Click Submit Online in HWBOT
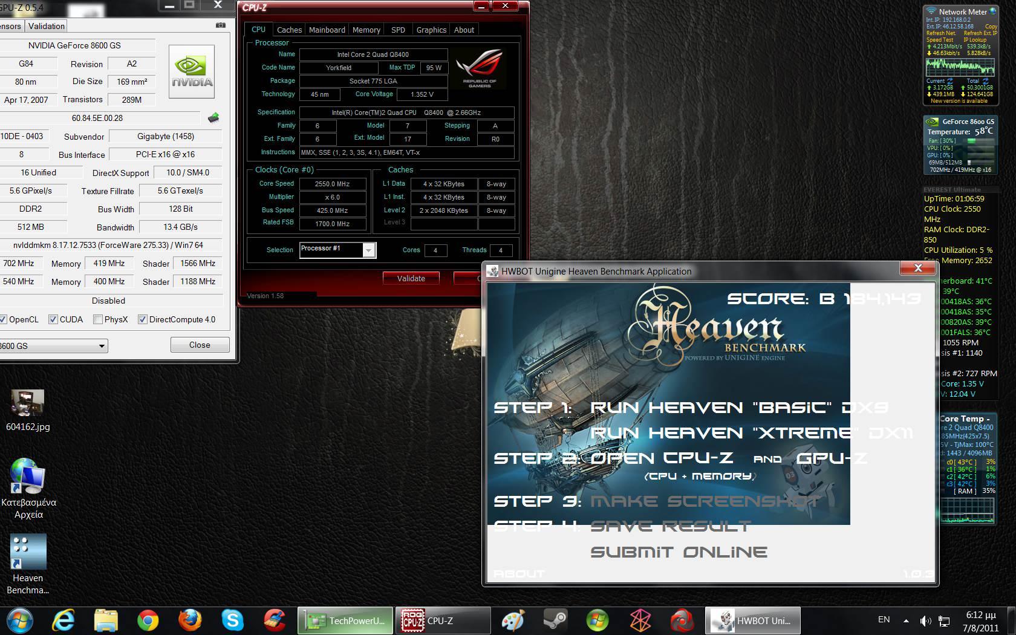The height and width of the screenshot is (635, 1016). [679, 552]
